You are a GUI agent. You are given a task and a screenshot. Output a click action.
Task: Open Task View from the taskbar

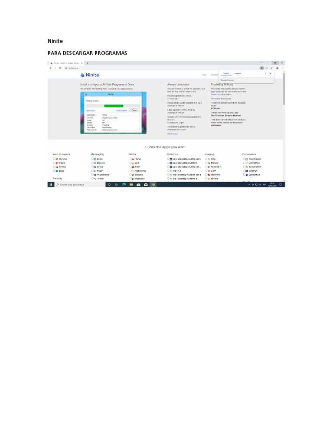(x=116, y=185)
